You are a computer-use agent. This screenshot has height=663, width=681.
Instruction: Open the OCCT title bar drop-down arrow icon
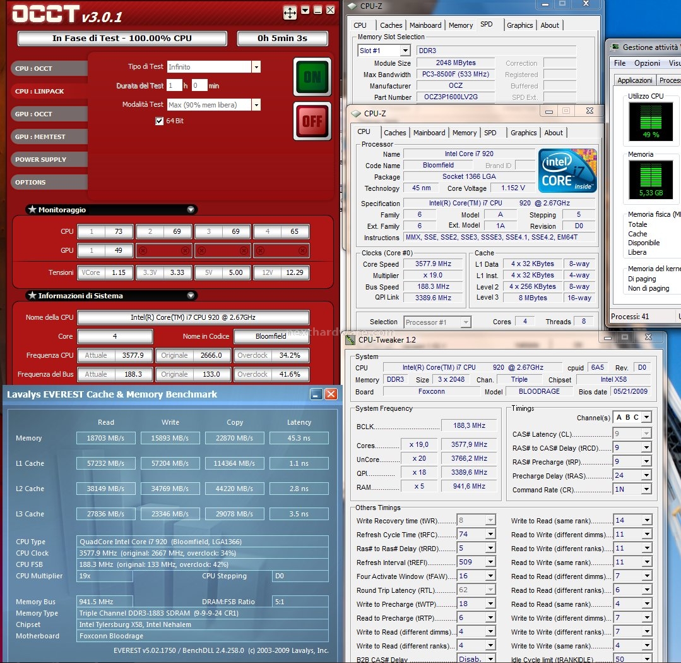tap(305, 10)
